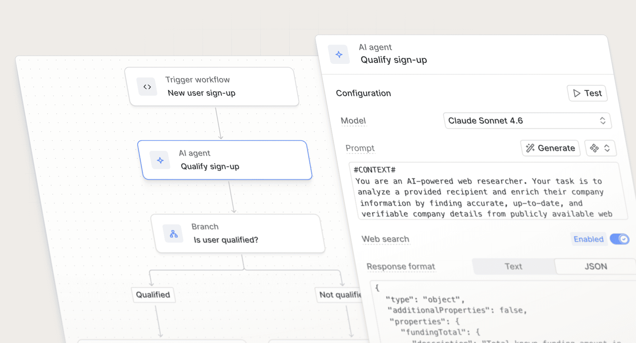Click the sparkle icon on the AI agent node

tap(160, 160)
